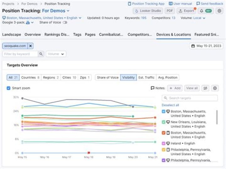Open the notifications bell icon
This screenshot has height=169, width=226.
[202, 11]
